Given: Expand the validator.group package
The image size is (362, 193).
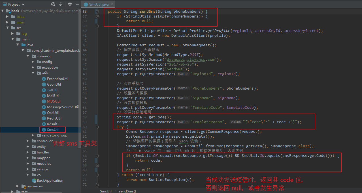Looking at the screenshot, I should tap(33, 135).
